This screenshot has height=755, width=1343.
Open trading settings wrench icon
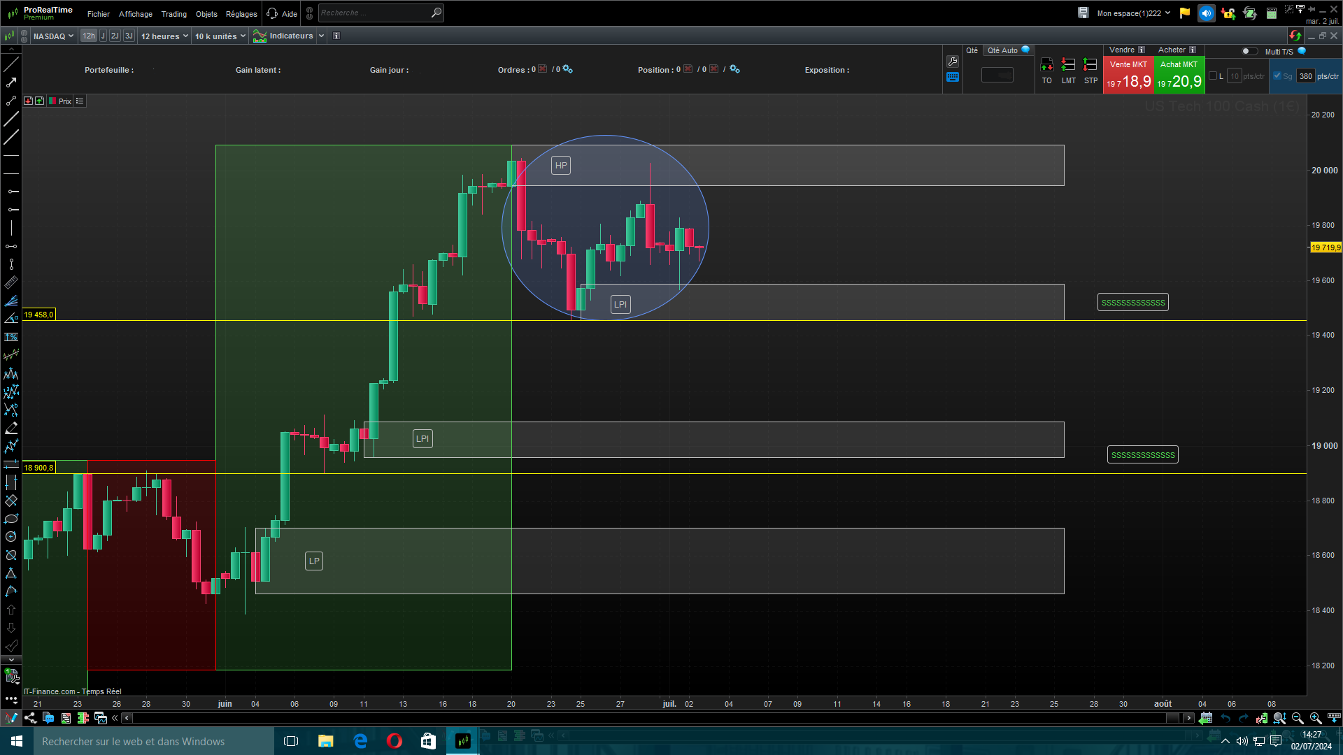click(953, 62)
